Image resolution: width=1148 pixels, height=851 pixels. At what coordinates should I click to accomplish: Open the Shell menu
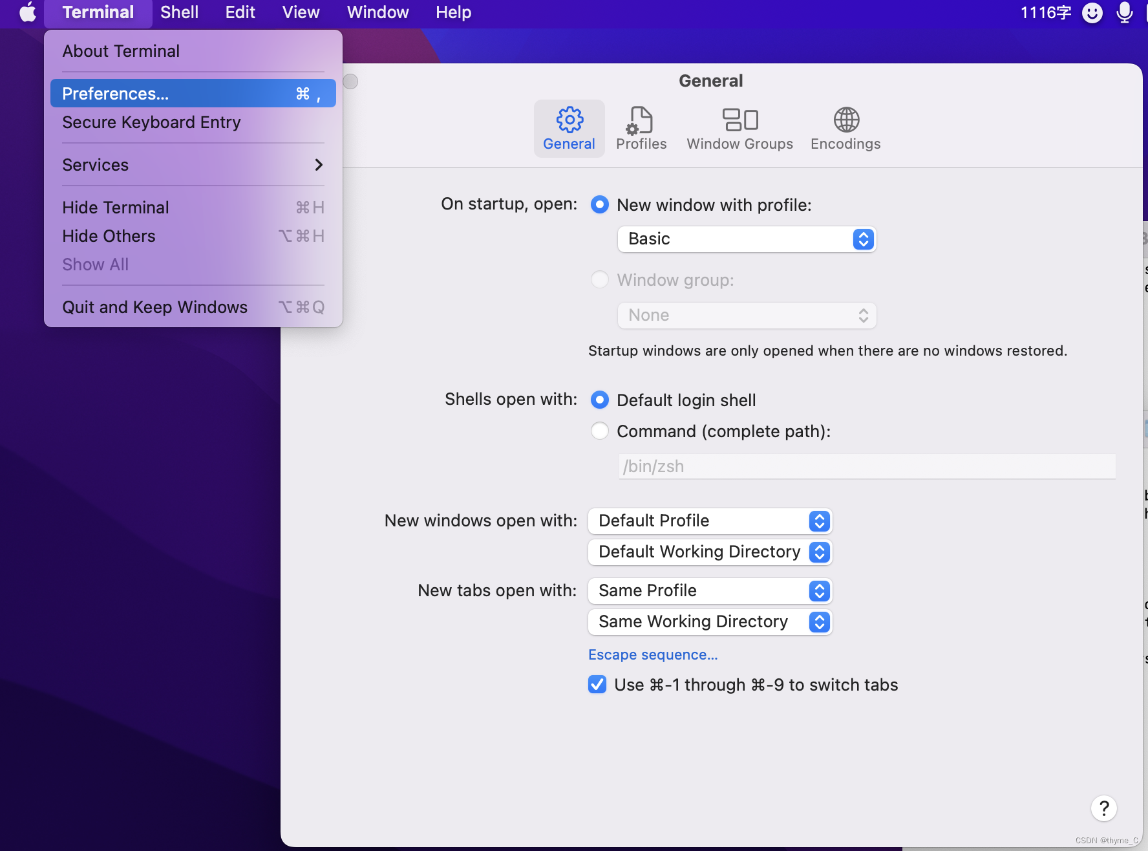[179, 12]
